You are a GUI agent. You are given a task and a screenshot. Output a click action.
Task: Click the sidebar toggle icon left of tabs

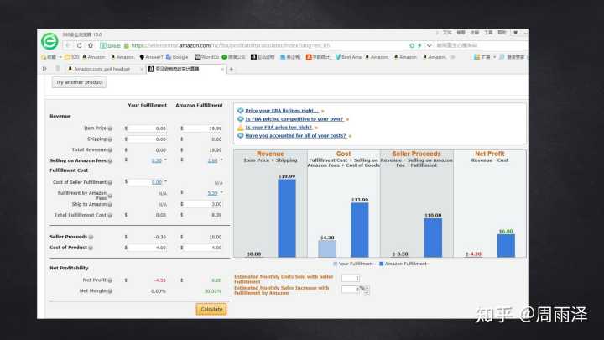44,69
